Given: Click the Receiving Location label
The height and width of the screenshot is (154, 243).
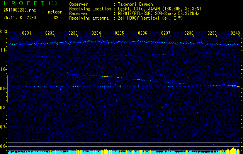Looking at the screenshot, I should (x=90, y=9).
